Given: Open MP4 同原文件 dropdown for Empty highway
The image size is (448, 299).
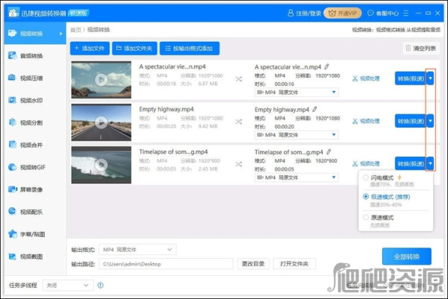Looking at the screenshot, I should (x=296, y=135).
